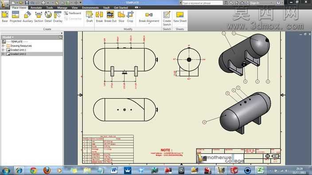Click the keyword search input field
Viewport: 312px width, 175px height.
[x=202, y=3]
